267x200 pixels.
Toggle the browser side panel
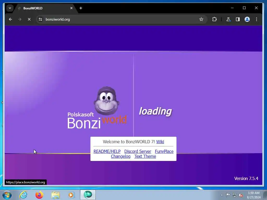(238, 19)
